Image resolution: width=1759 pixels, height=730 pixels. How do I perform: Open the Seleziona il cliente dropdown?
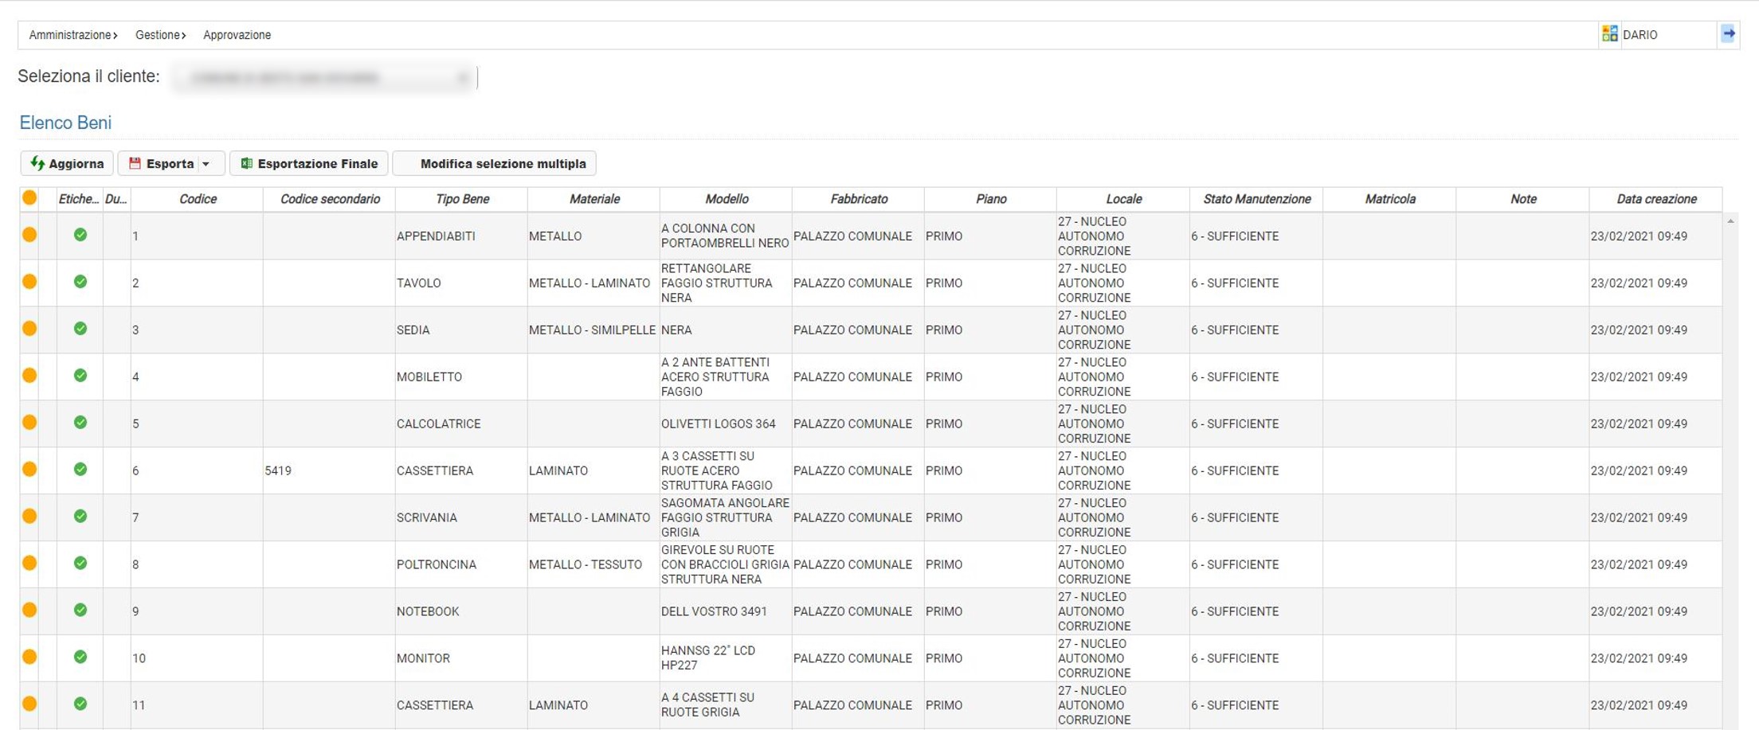pos(324,77)
